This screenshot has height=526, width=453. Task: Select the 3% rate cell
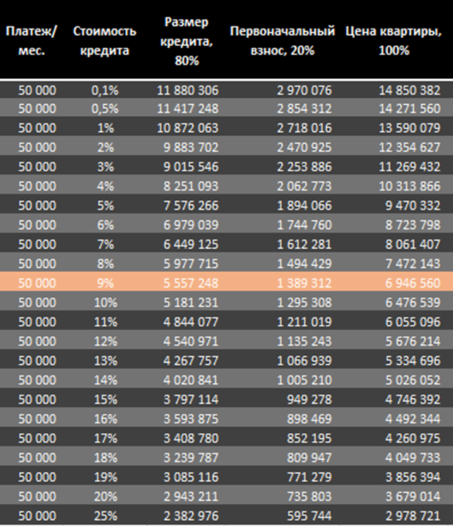(x=105, y=167)
